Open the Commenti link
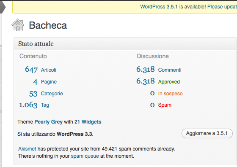The image size is (237, 167). coord(170,70)
